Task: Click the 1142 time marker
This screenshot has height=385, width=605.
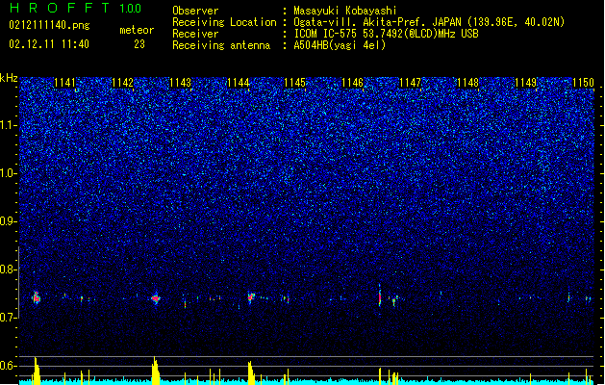Action: [x=122, y=83]
